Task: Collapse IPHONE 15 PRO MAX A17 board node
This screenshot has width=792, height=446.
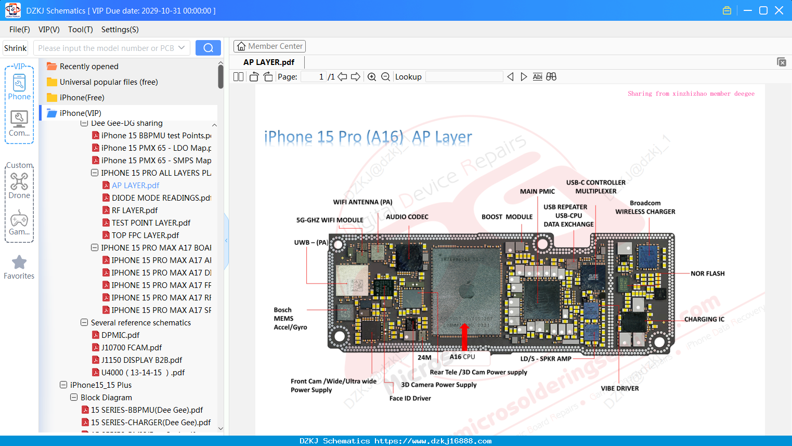Action: pos(95,247)
